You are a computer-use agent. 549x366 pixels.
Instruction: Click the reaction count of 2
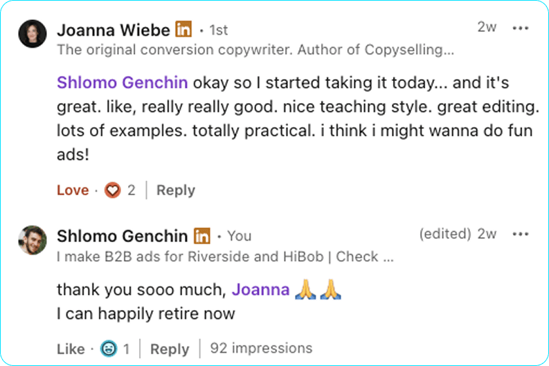coord(132,190)
